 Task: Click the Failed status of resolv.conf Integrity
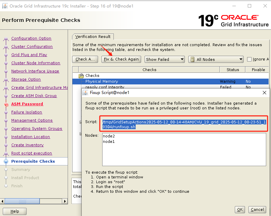pyautogui.click(x=226, y=87)
